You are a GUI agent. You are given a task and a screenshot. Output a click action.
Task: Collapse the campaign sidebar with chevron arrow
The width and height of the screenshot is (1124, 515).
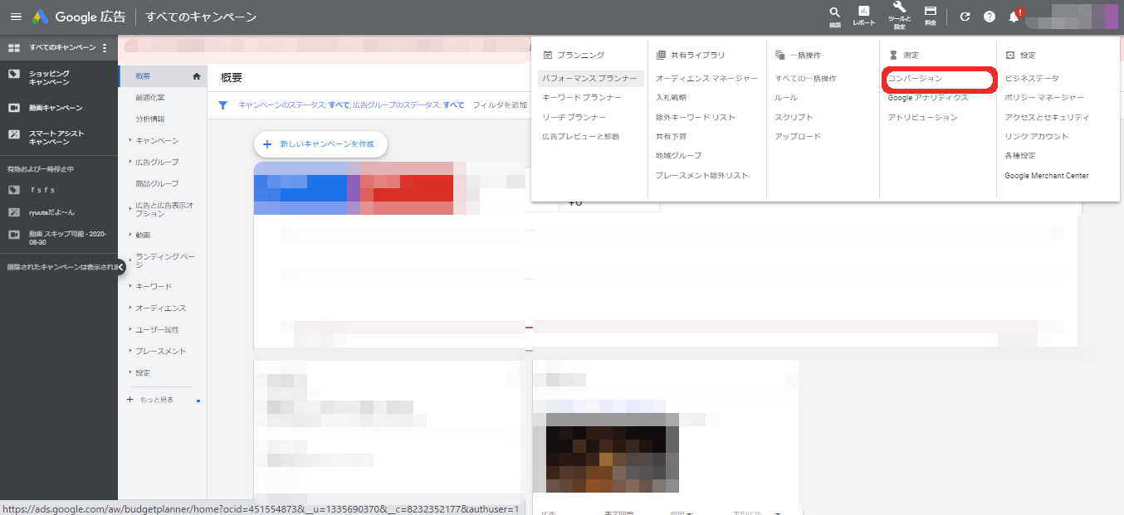[x=120, y=267]
